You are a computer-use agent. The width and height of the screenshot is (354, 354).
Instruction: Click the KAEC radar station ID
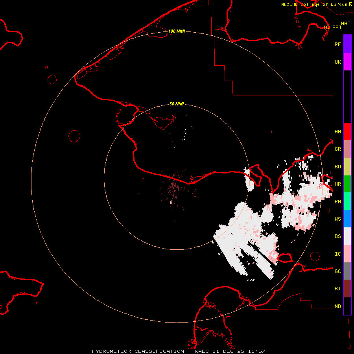[202, 351]
